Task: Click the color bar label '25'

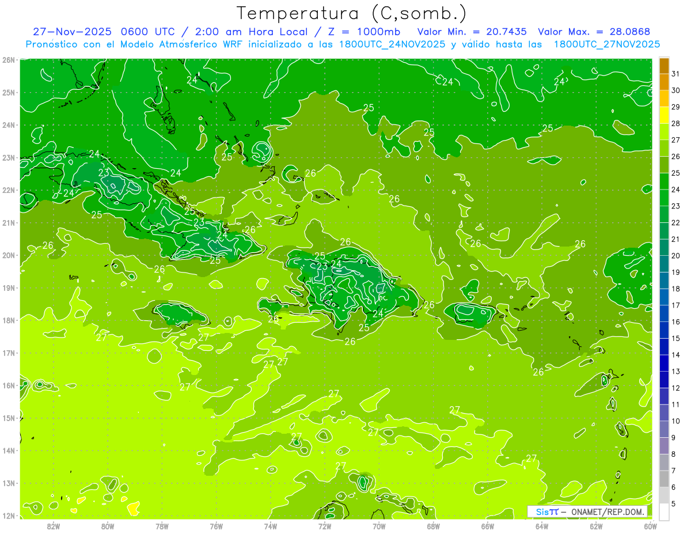Action: pos(675,173)
